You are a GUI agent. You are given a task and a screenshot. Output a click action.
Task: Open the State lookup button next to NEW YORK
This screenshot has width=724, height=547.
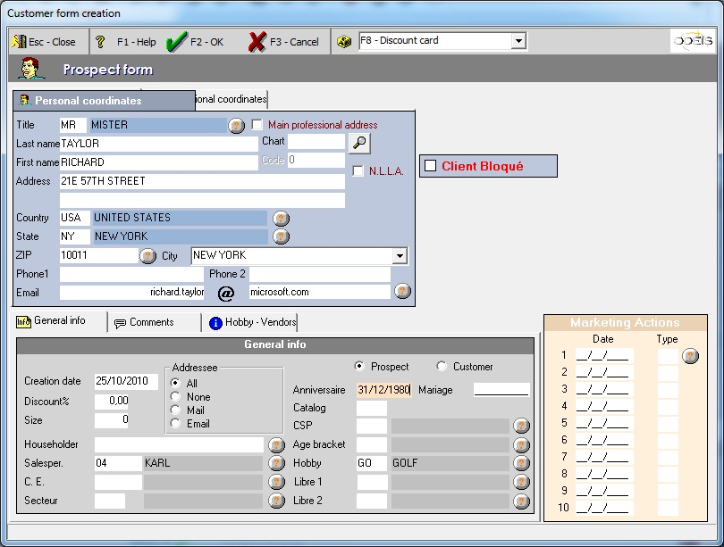(281, 236)
